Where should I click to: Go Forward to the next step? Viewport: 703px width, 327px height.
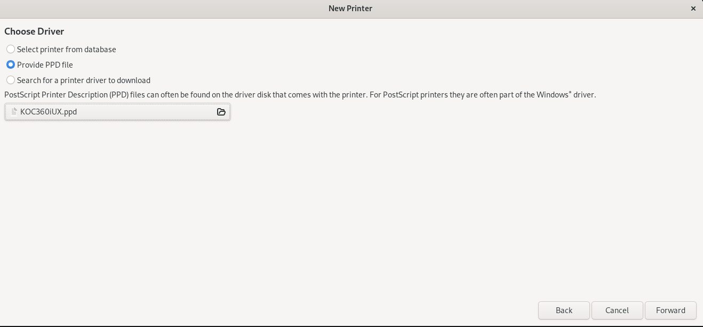click(x=670, y=310)
